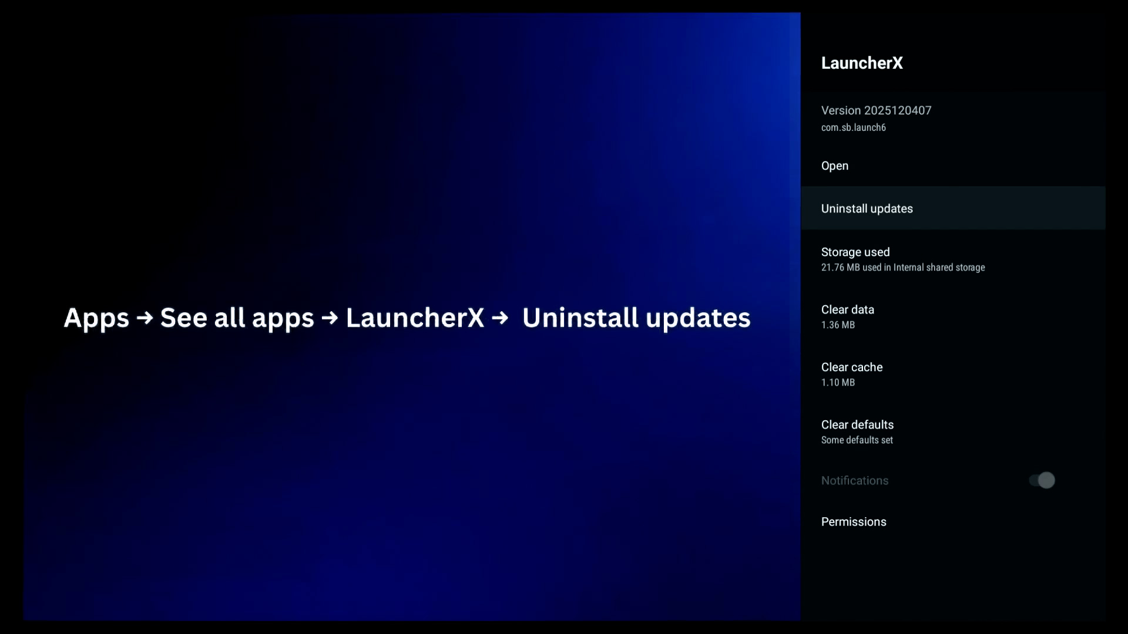Choose the highlighted Uninstall updates row

click(867, 208)
